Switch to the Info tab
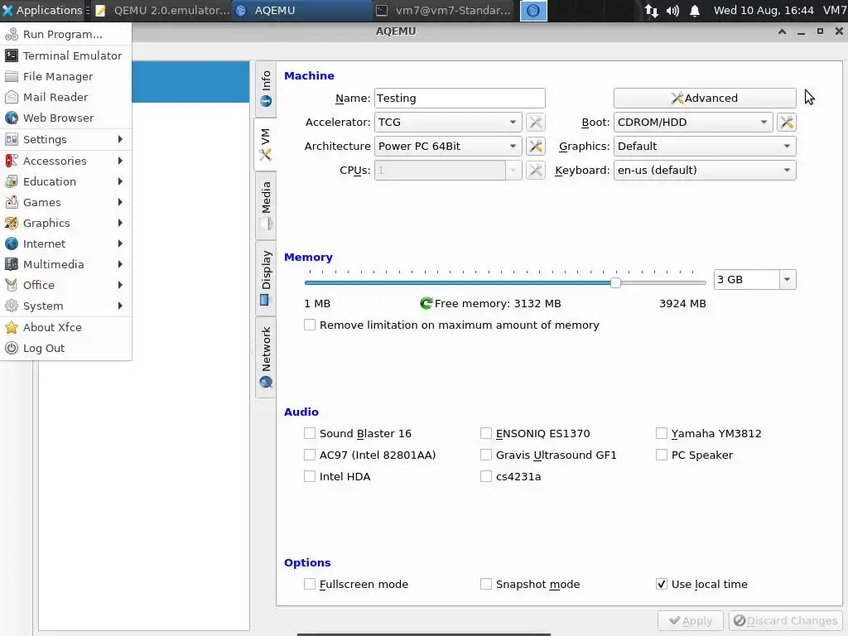The image size is (848, 636). pyautogui.click(x=266, y=89)
